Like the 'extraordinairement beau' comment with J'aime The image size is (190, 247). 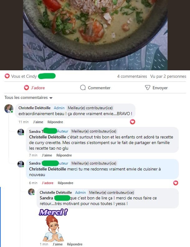click(38, 122)
